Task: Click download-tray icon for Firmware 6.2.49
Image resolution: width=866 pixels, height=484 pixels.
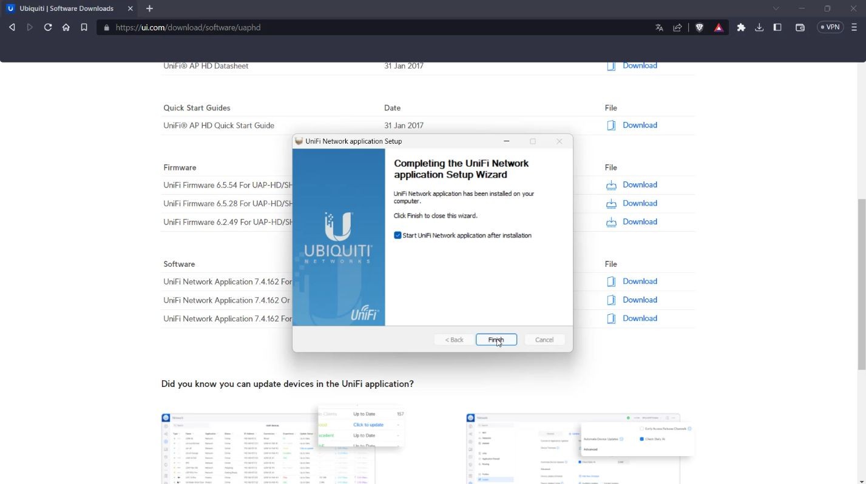Action: [611, 222]
